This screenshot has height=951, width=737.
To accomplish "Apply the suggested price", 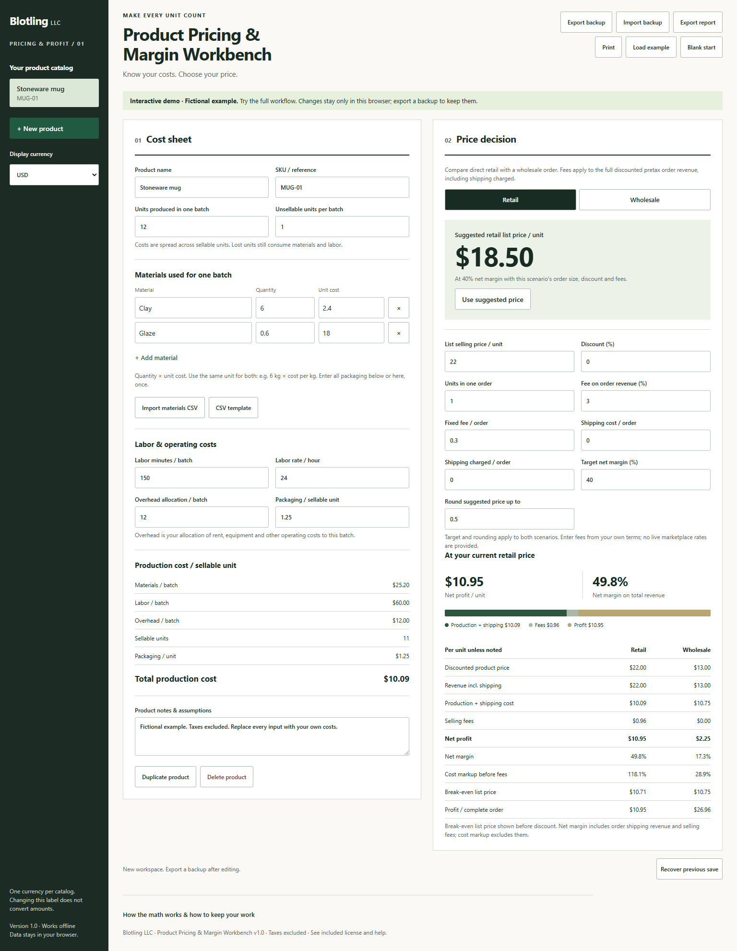I will (492, 299).
